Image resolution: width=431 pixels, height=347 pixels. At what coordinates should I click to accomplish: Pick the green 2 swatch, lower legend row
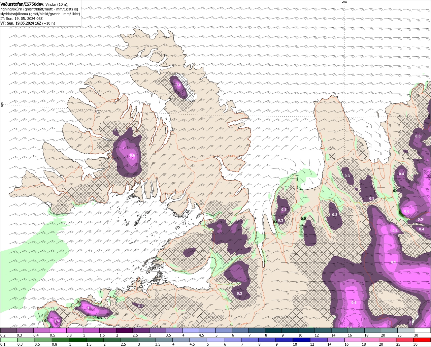(112, 340)
